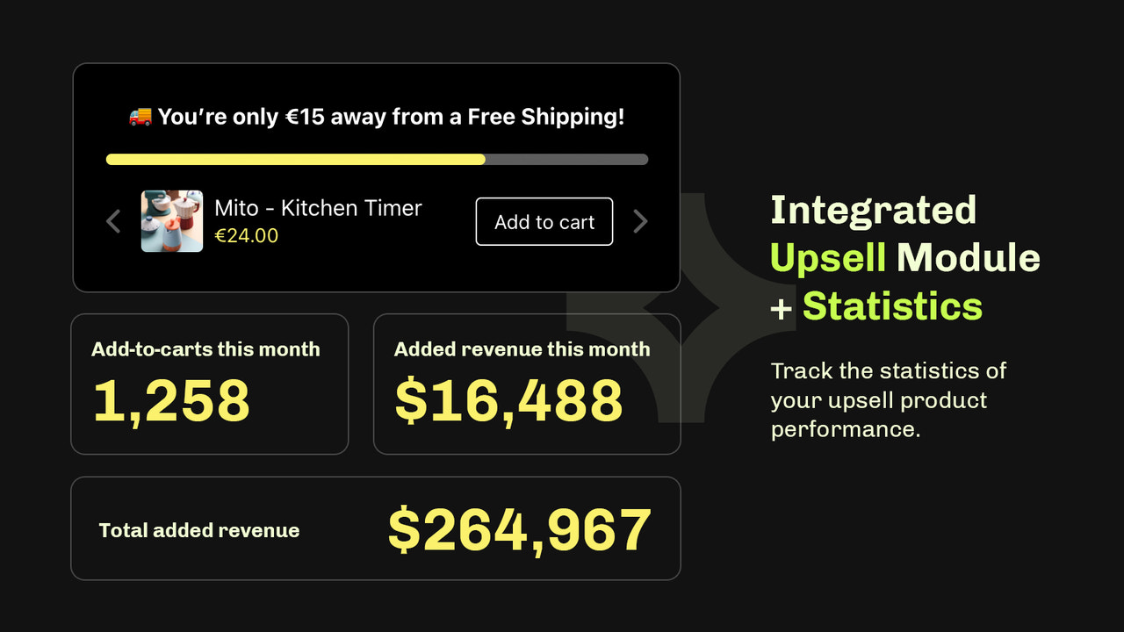Open the Mito - Kitchen Timer product link
This screenshot has width=1124, height=632.
[x=318, y=208]
